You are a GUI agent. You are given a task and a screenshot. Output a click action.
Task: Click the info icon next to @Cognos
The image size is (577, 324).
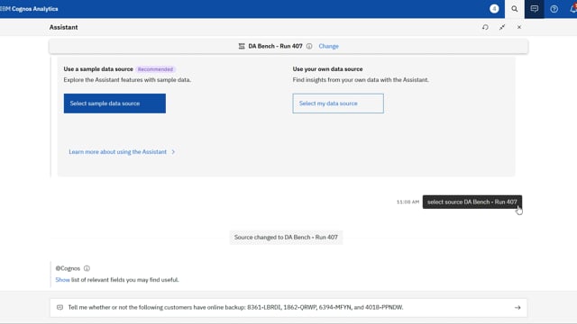(87, 268)
